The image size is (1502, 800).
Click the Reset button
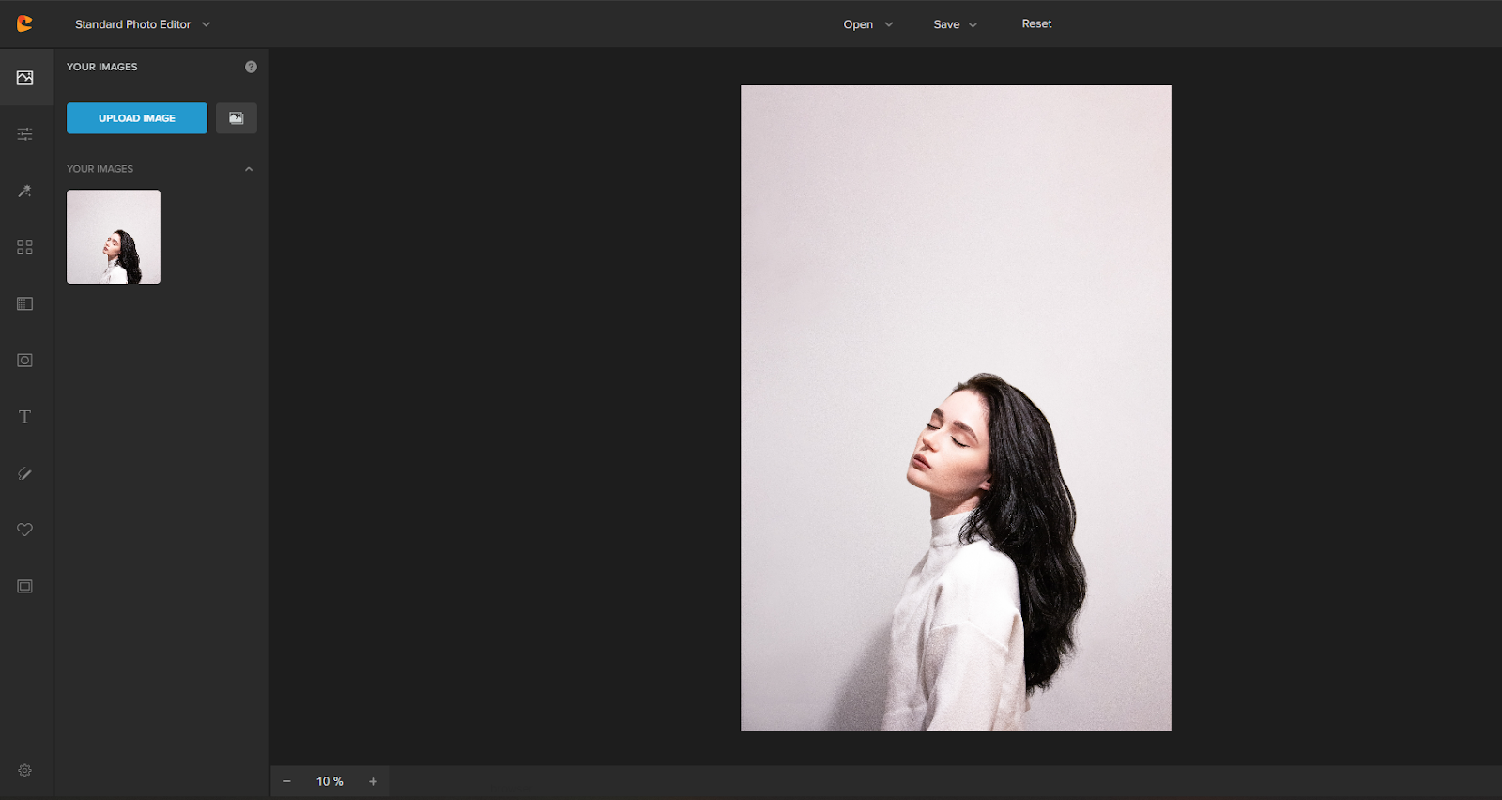click(x=1036, y=24)
